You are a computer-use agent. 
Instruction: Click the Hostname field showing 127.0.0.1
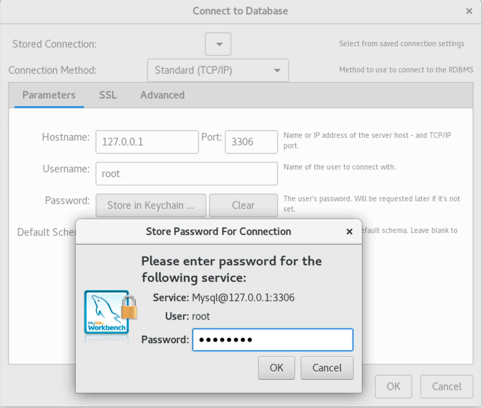pos(147,142)
